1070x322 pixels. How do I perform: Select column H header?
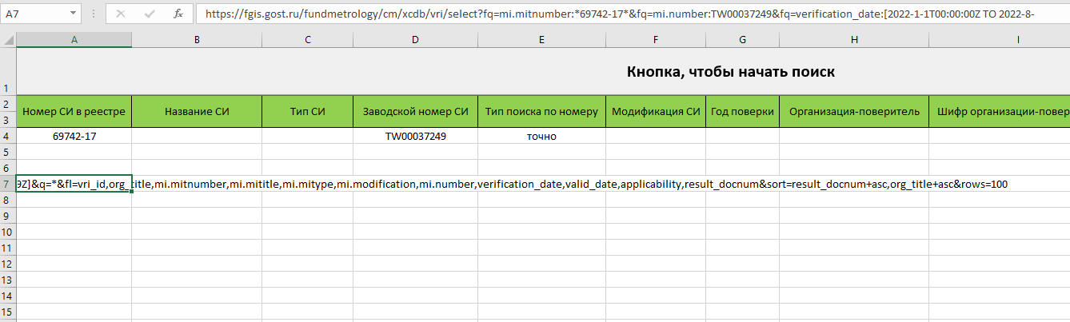pyautogui.click(x=854, y=39)
